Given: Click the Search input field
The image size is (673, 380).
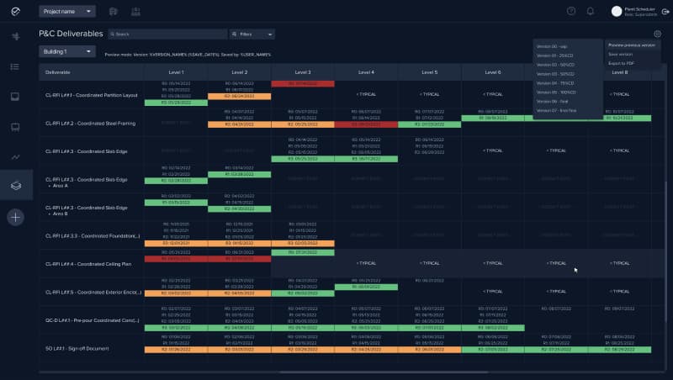Looking at the screenshot, I should (x=168, y=34).
